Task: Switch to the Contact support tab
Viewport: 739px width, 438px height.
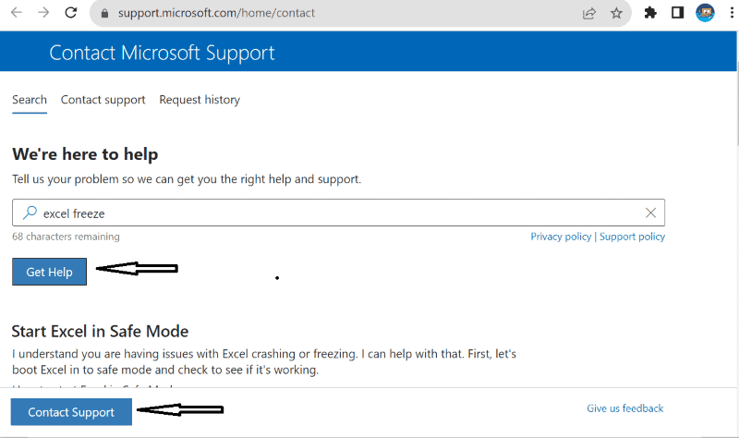Action: 103,100
